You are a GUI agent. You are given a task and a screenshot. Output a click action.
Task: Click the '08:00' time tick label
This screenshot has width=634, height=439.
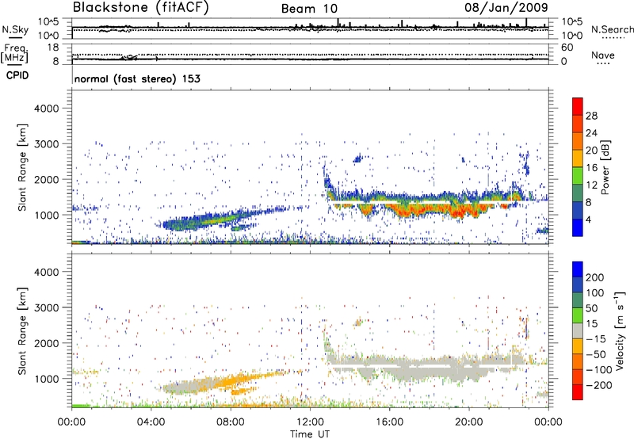tap(231, 422)
